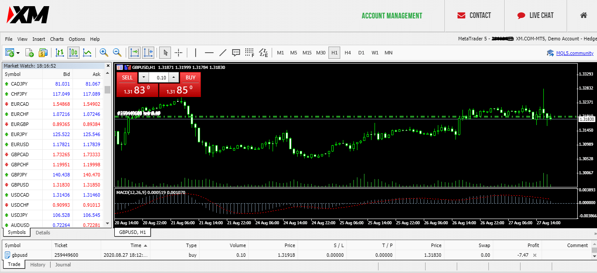Switch to line chart display icon

(x=87, y=53)
